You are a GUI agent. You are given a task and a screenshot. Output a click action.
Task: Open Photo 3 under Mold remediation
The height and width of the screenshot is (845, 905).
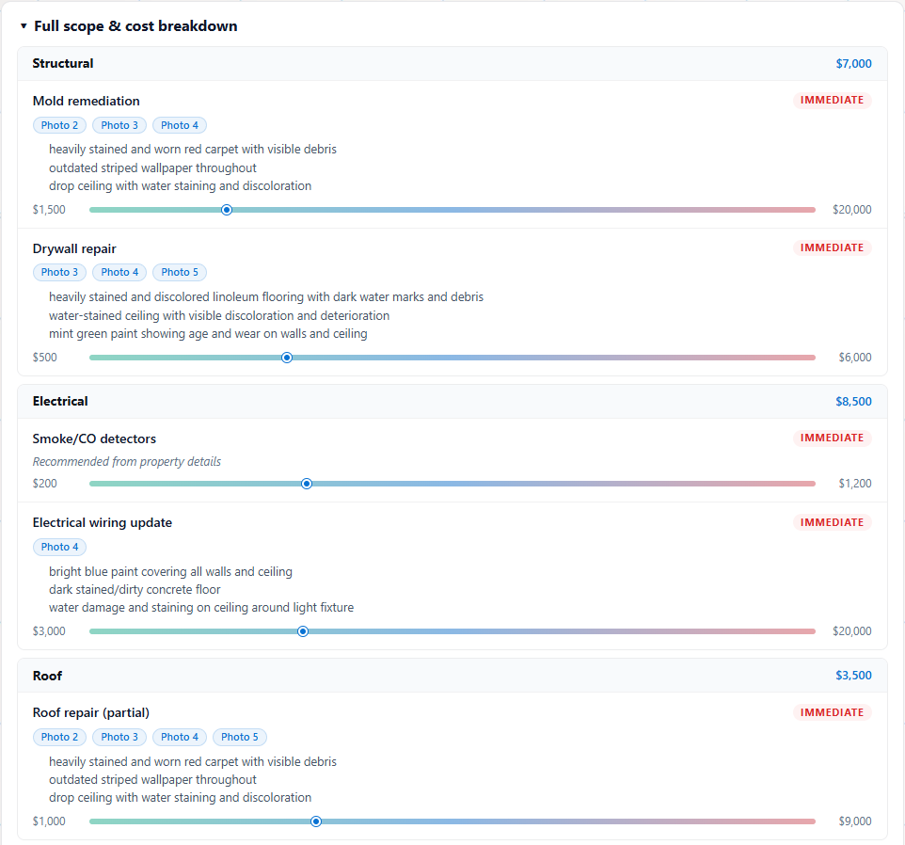(119, 125)
